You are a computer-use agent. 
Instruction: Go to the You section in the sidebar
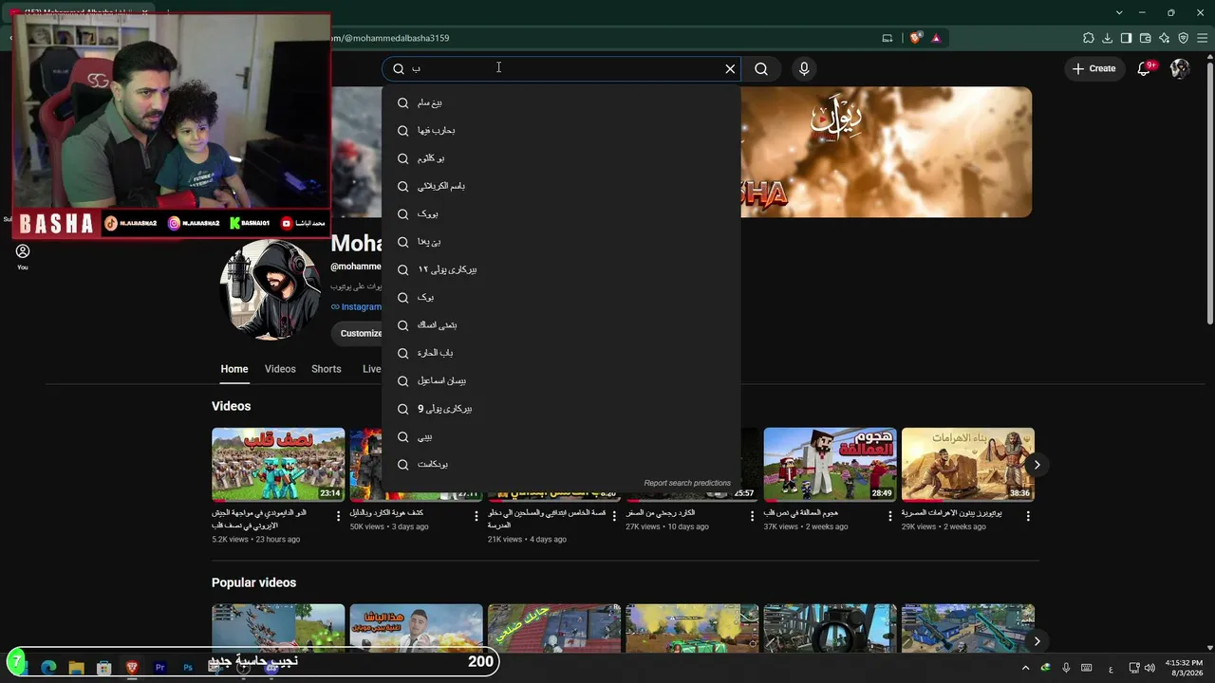(23, 256)
